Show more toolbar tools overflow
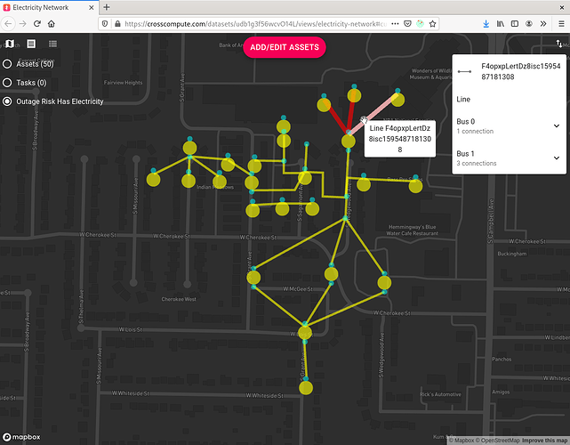Screen dimensions: 570x445 pyautogui.click(x=543, y=24)
